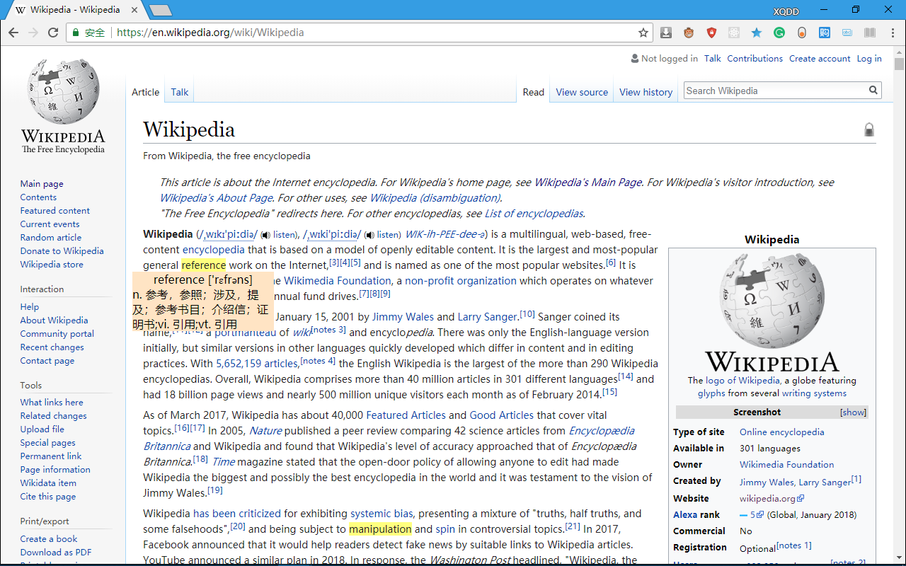
Task: Open the Main page sidebar link
Action: click(x=42, y=184)
